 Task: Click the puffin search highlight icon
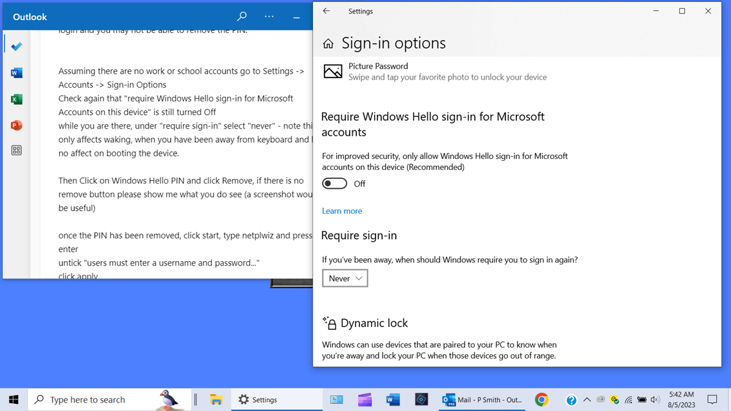168,400
